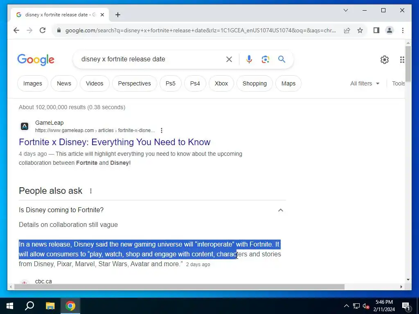Image resolution: width=419 pixels, height=314 pixels.
Task: Open Fortnite x Disney: Everything You Need link
Action: pyautogui.click(x=115, y=142)
